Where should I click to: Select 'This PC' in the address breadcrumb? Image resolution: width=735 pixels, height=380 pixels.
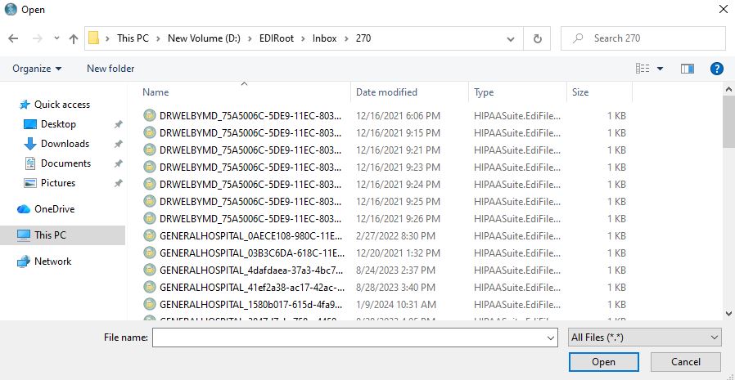tap(133, 38)
